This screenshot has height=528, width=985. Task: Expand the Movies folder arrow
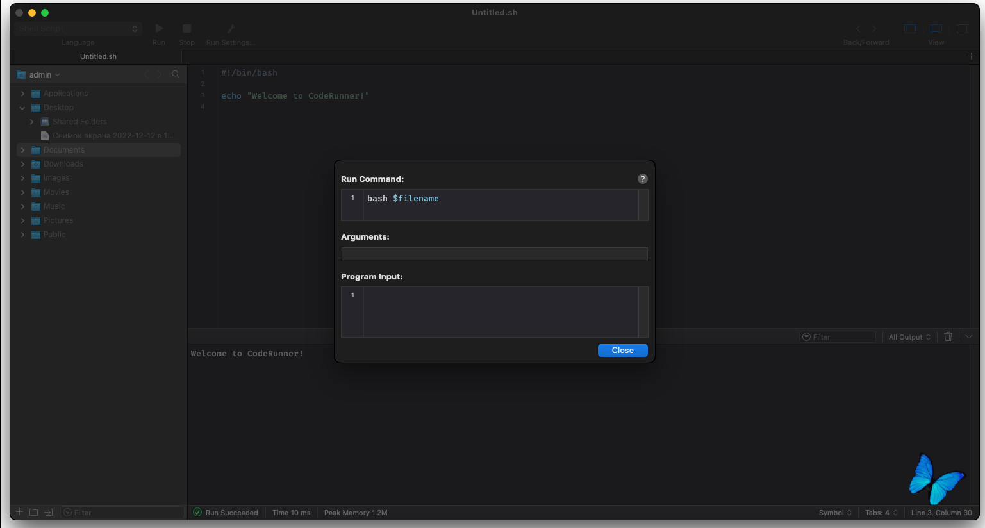tap(23, 192)
